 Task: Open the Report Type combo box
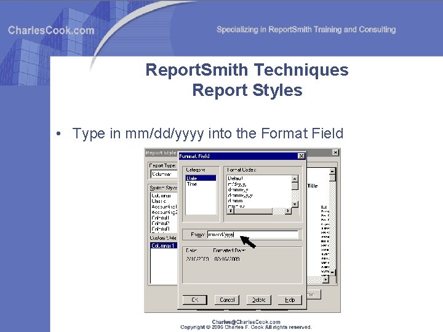click(x=164, y=174)
